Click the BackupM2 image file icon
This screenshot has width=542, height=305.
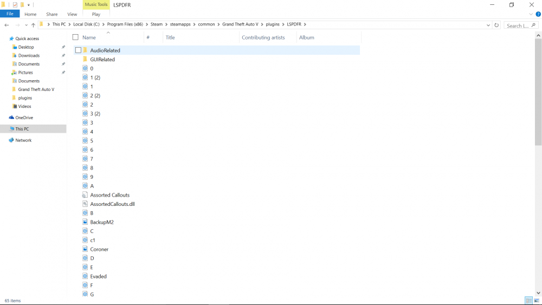click(x=85, y=222)
